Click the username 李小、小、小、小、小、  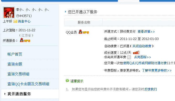(x=32, y=10)
